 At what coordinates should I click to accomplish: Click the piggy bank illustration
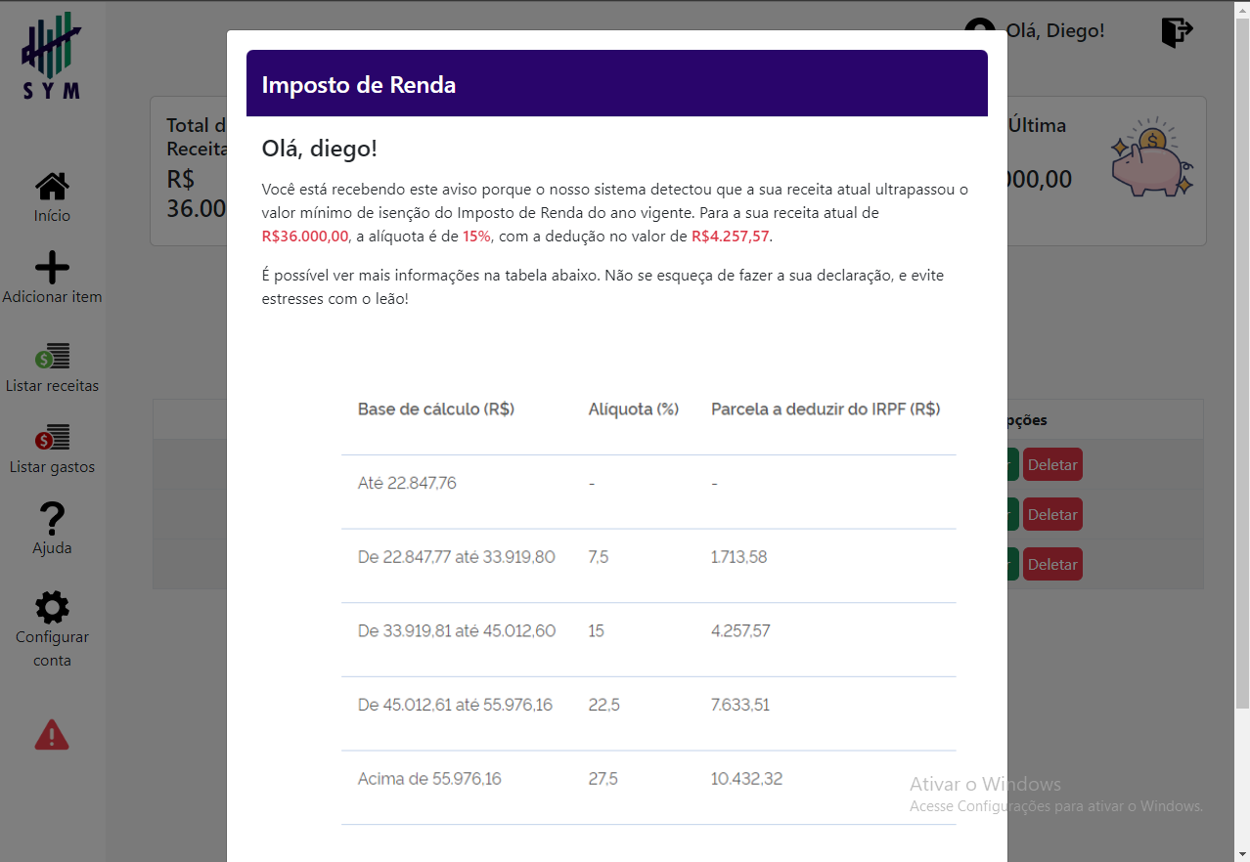1151,156
